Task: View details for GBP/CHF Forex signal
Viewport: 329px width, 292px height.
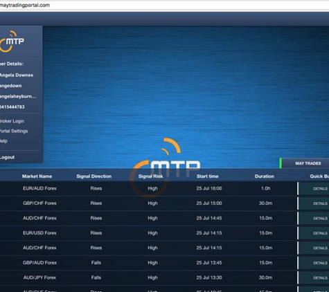Action: tap(320, 203)
